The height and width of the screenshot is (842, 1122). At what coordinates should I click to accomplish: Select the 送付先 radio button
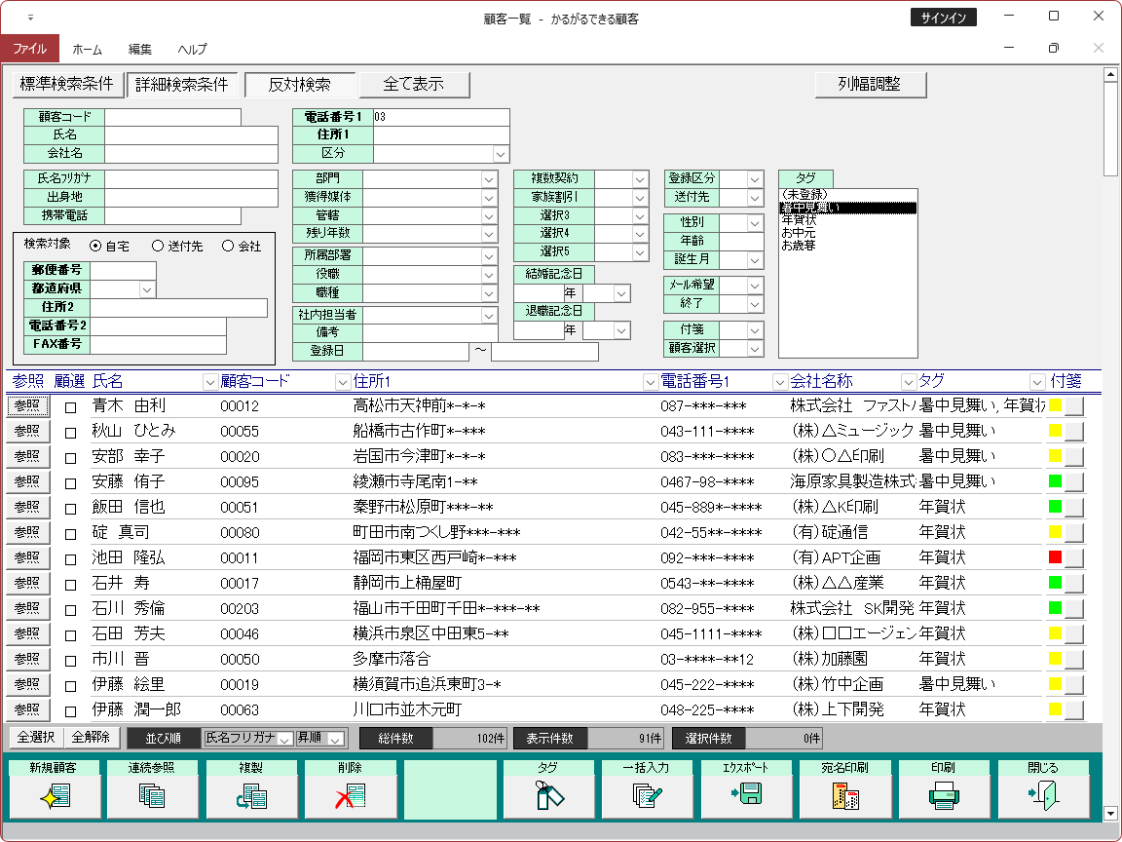coord(157,247)
